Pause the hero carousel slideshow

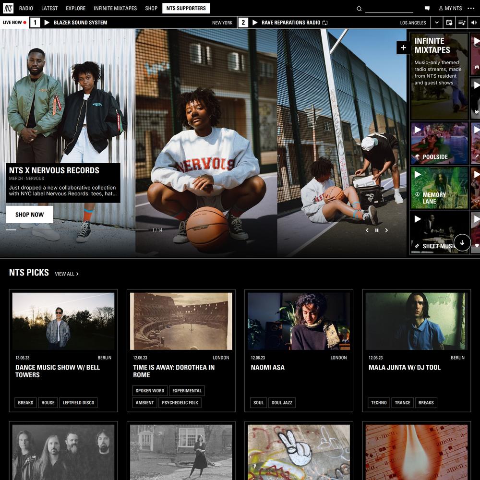(x=377, y=230)
